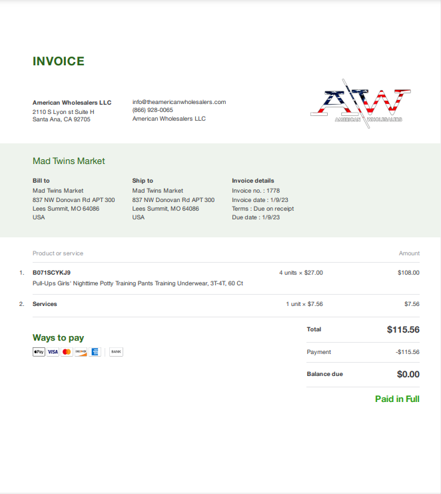Click the Ways to pay heading
Screen dimensions: 441x494
[x=58, y=338]
